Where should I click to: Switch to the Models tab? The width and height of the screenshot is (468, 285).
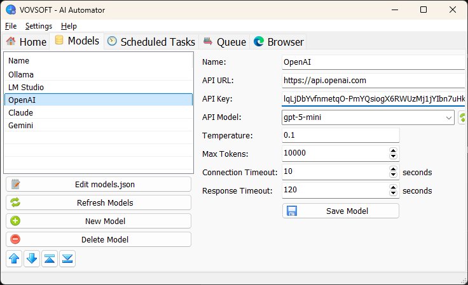click(77, 41)
